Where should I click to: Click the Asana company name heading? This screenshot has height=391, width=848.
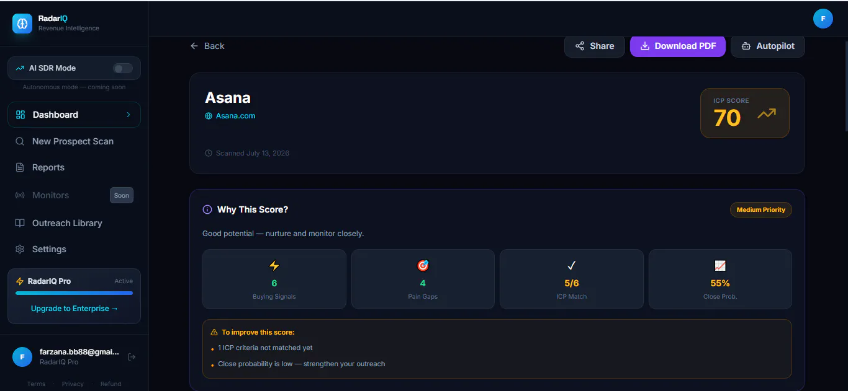228,98
